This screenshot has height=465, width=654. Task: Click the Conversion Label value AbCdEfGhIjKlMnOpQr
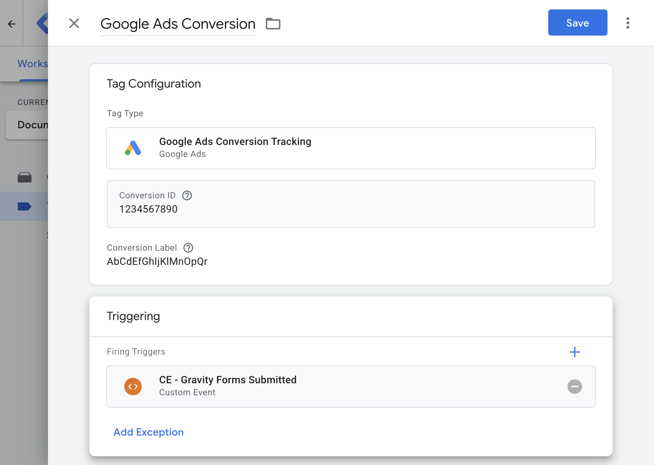click(x=157, y=262)
